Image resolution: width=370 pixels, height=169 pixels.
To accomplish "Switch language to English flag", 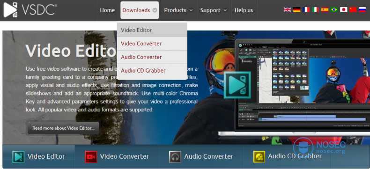I will pyautogui.click(x=287, y=10).
